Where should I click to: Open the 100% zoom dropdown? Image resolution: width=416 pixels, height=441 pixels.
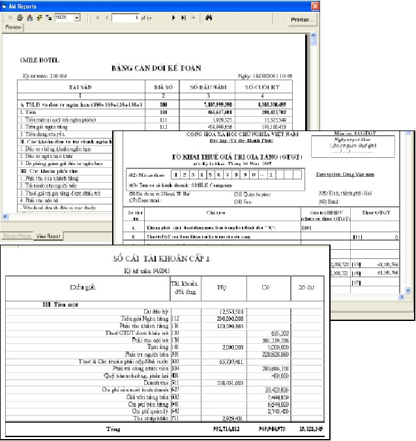point(77,18)
